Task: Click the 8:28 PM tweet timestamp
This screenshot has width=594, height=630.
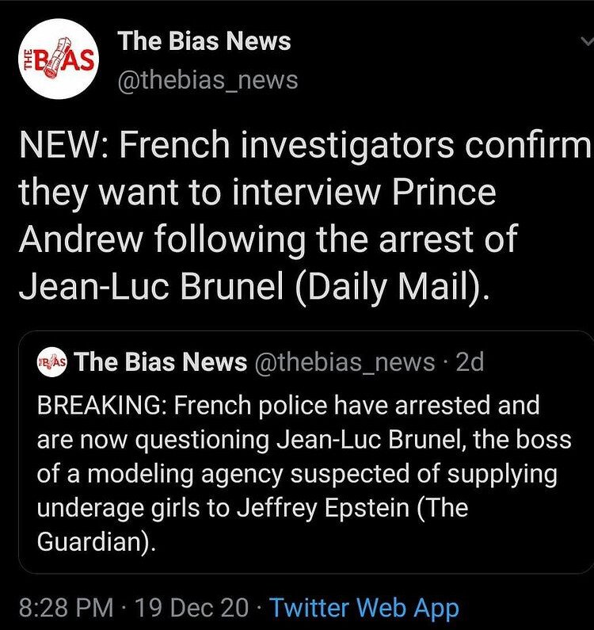Action: 67,608
